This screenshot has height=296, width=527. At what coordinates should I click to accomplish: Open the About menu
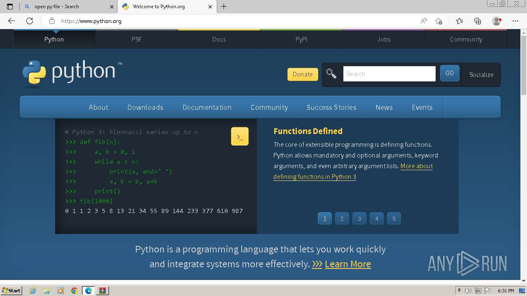pos(98,107)
